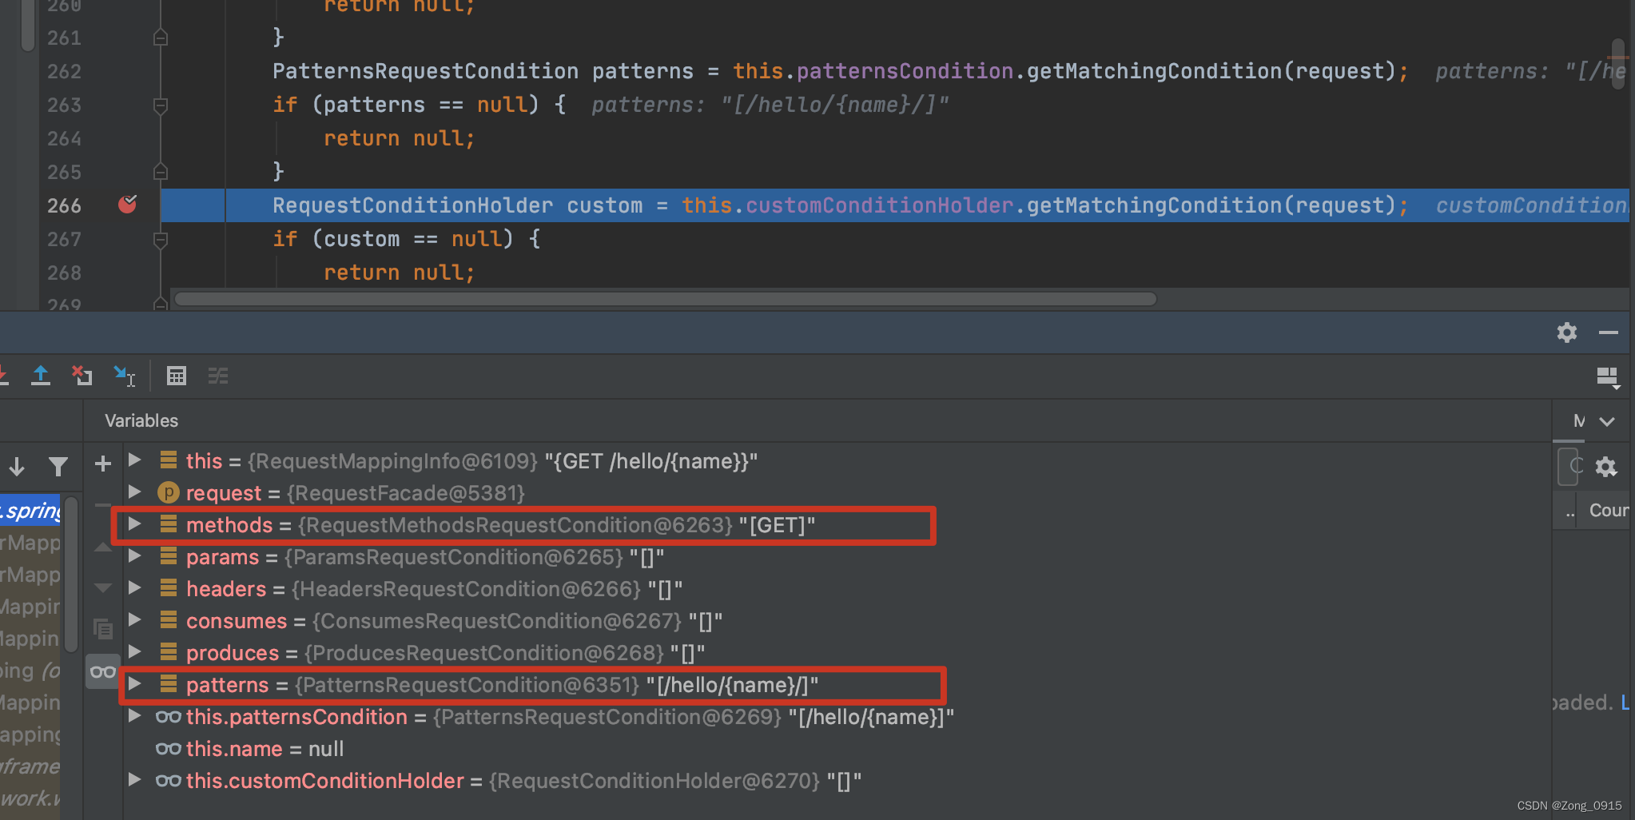Click the inline hint on line 263
Viewport: 1635px width, 820px height.
click(770, 105)
